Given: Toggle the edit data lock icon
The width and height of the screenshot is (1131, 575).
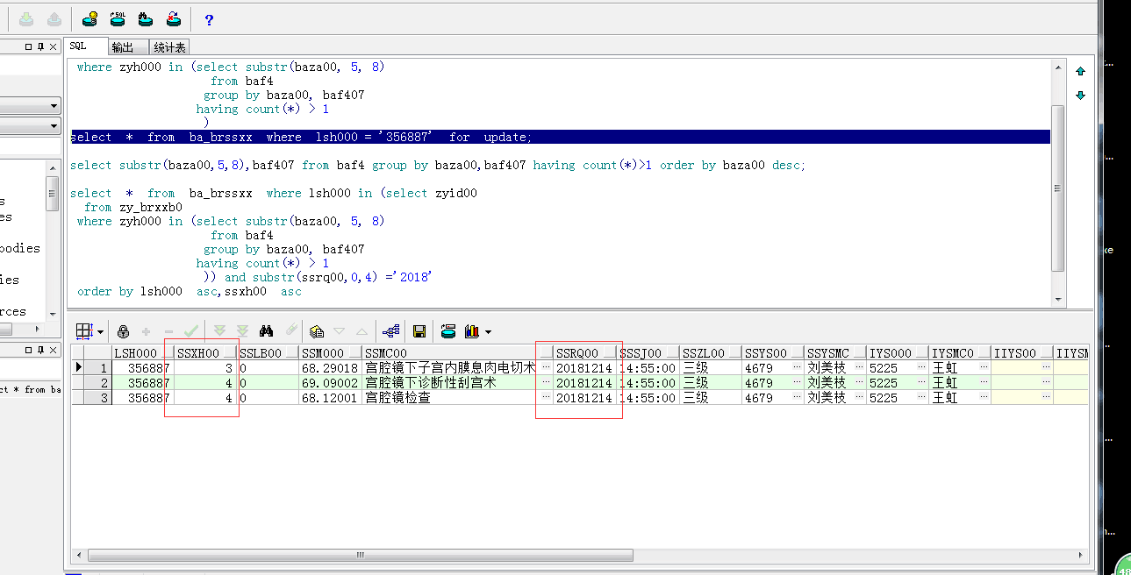Looking at the screenshot, I should pos(123,331).
